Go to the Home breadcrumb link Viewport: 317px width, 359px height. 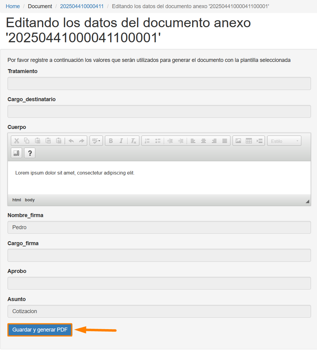point(13,6)
